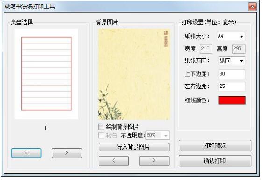Click the 上下边距 field showing 30
The width and height of the screenshot is (262, 180).
[x=232, y=74]
